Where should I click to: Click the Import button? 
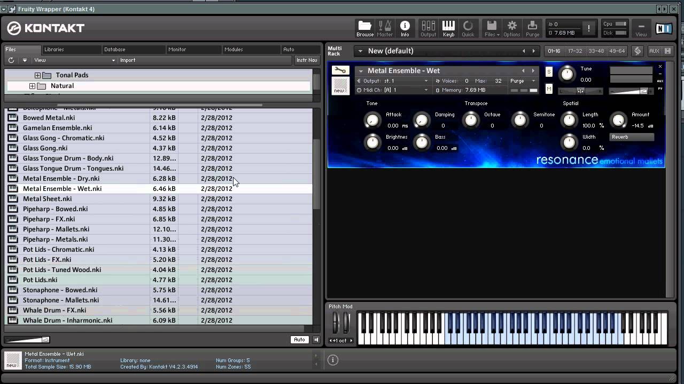(128, 60)
